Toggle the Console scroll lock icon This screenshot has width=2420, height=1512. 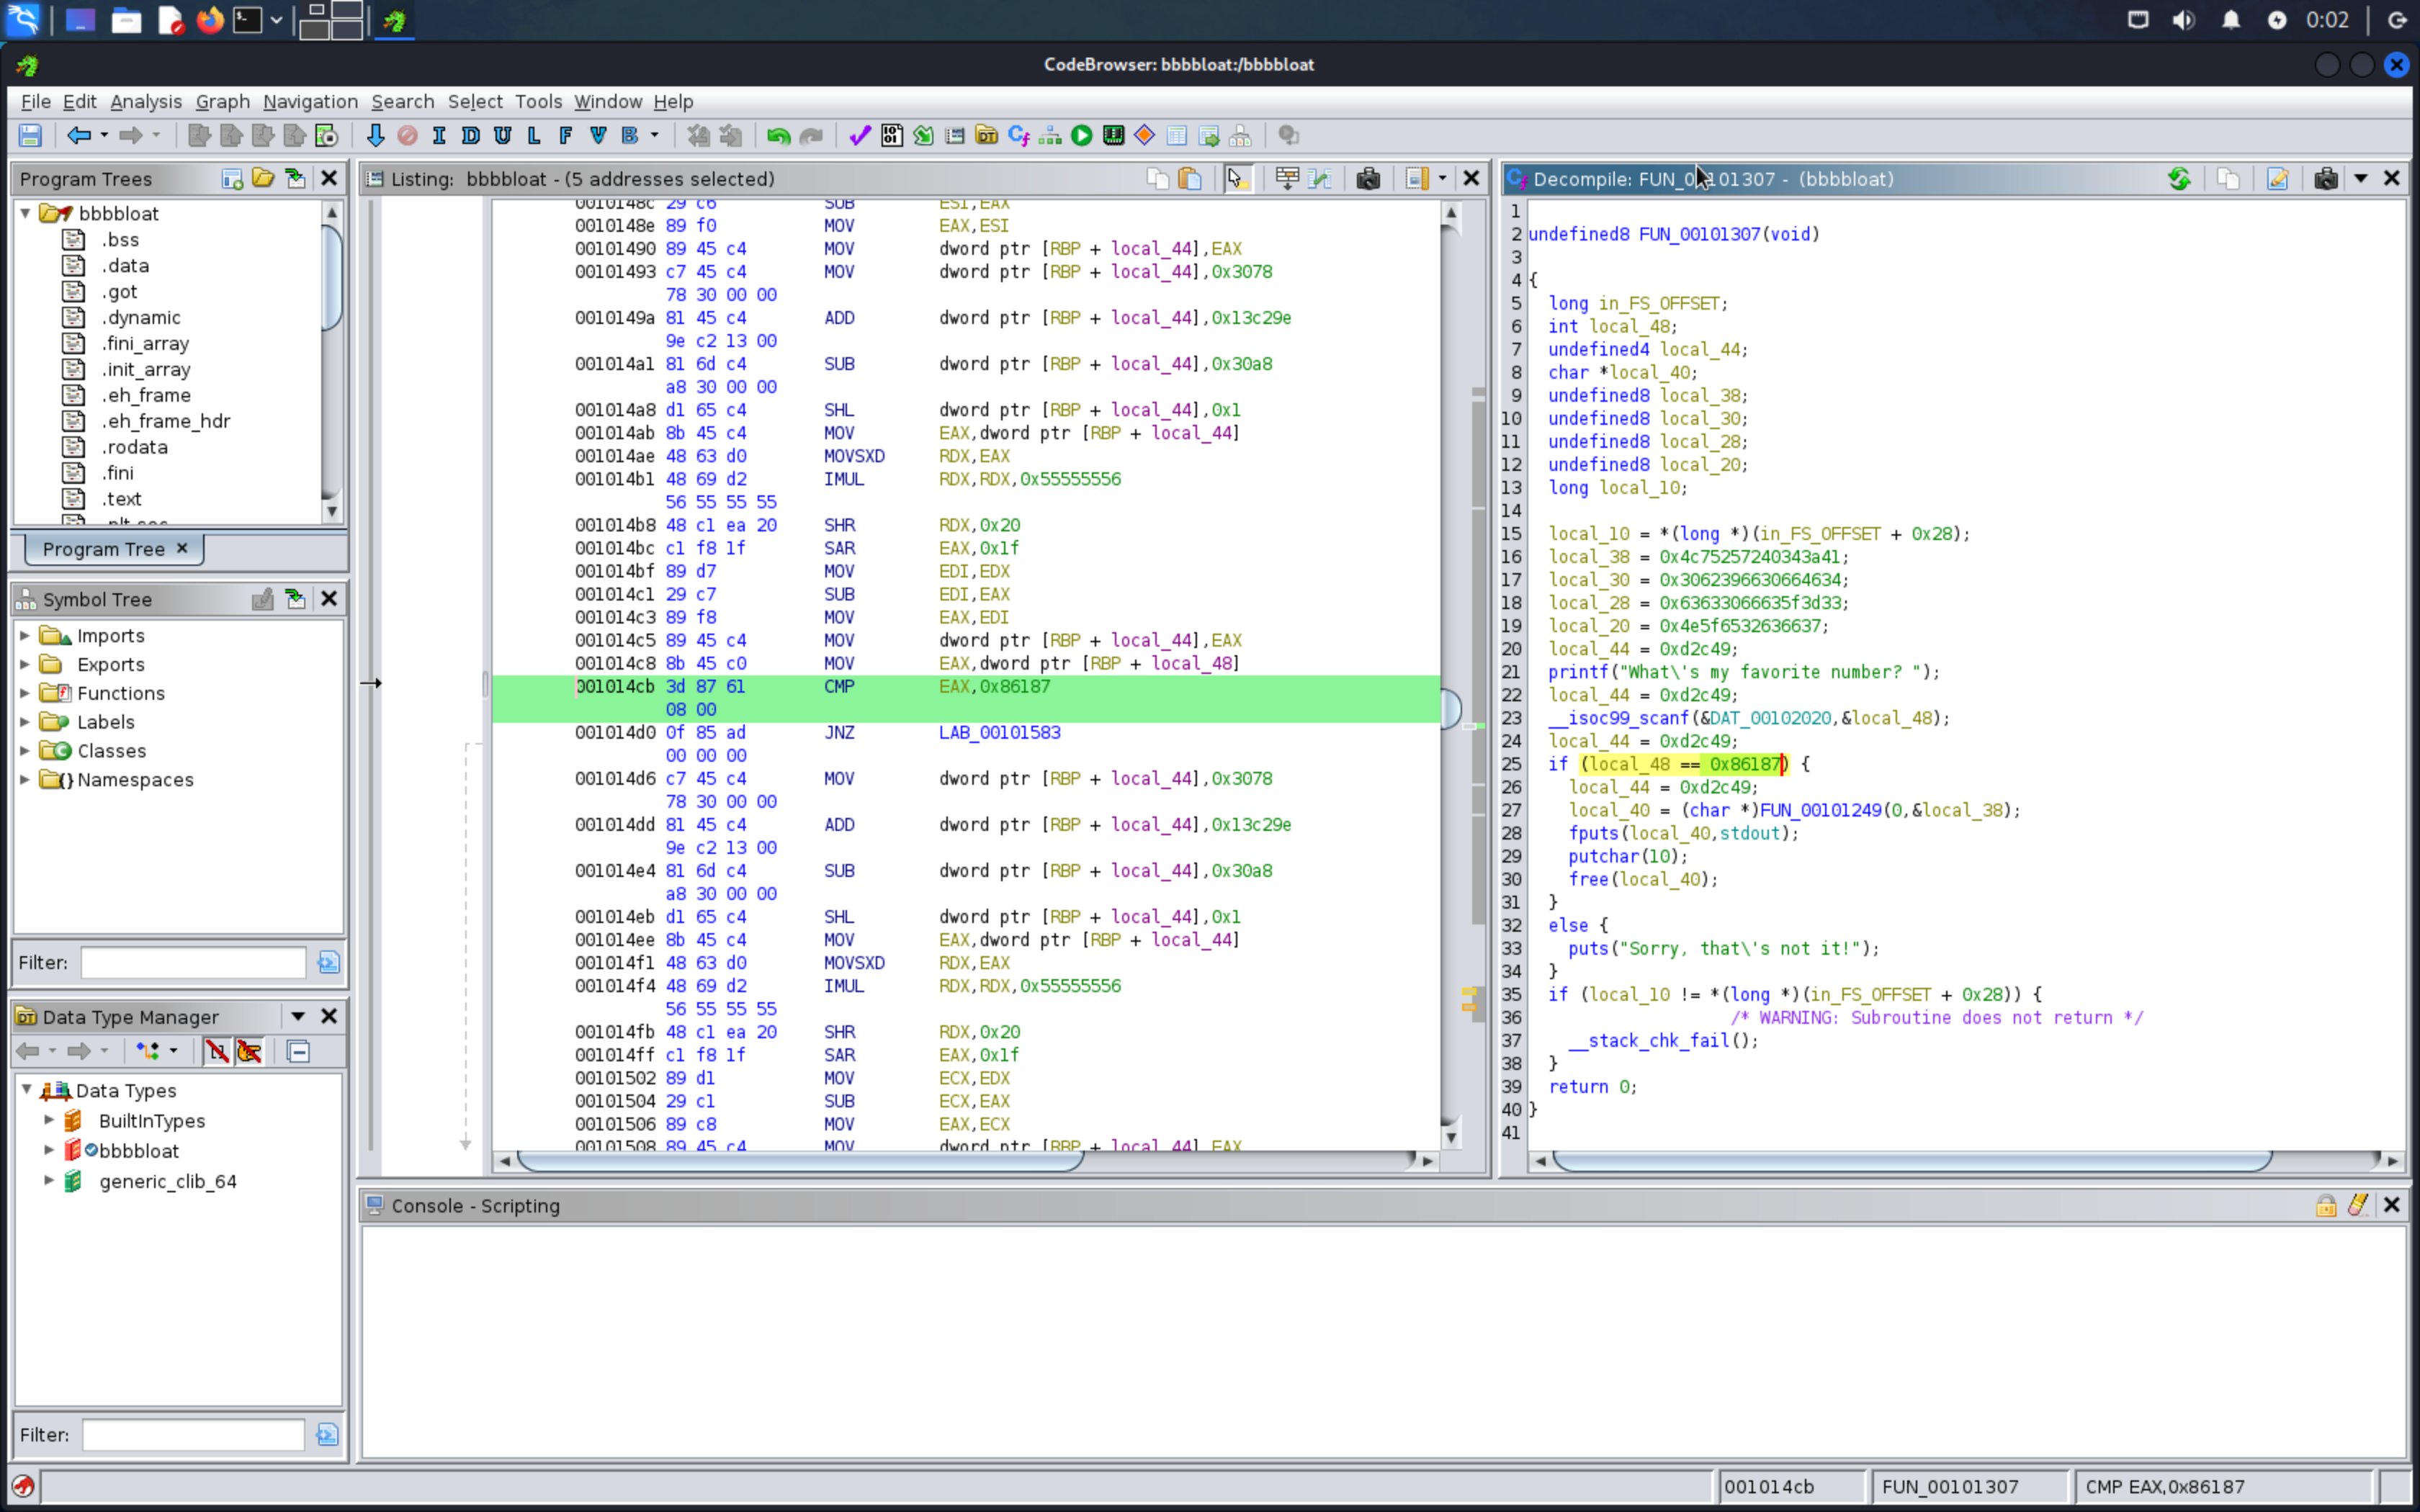coord(2325,1205)
